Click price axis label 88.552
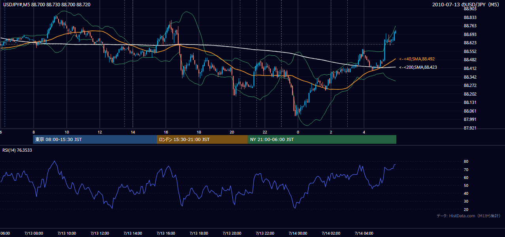The image size is (505, 237). [470, 51]
